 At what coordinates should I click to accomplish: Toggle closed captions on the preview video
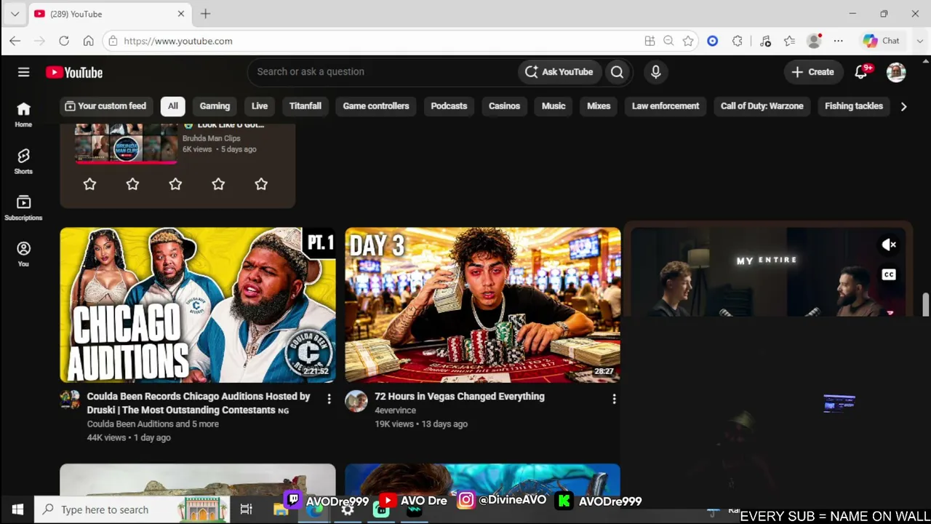889,274
